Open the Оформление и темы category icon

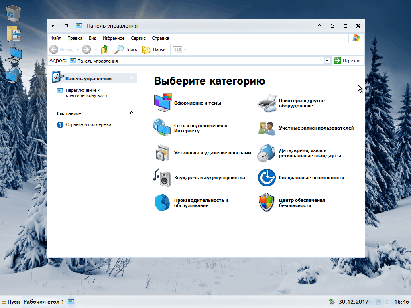(x=163, y=103)
